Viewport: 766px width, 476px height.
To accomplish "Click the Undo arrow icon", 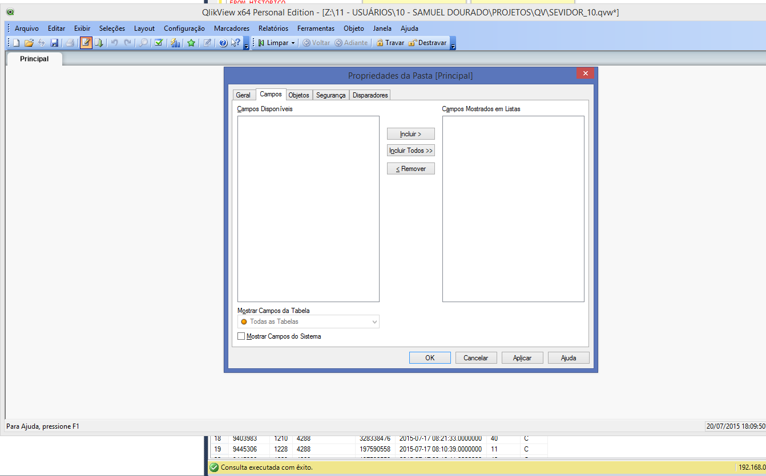I will click(x=114, y=43).
